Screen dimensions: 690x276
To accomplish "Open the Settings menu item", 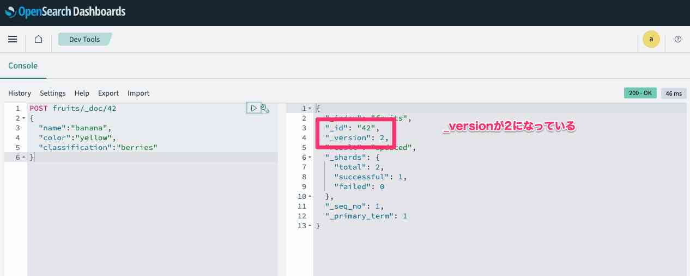I will [x=52, y=93].
